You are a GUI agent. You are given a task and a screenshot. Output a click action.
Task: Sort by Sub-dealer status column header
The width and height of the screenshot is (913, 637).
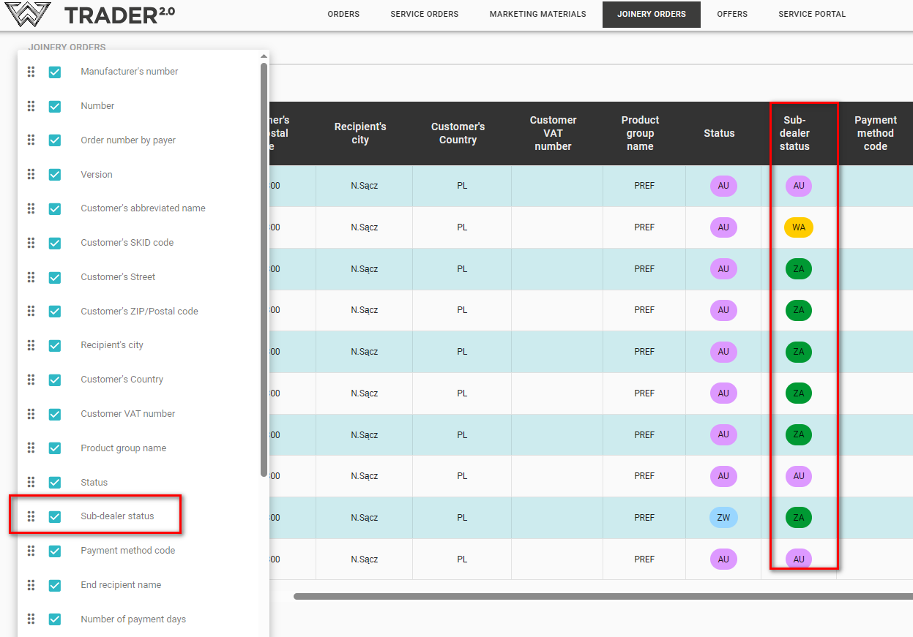tap(794, 133)
